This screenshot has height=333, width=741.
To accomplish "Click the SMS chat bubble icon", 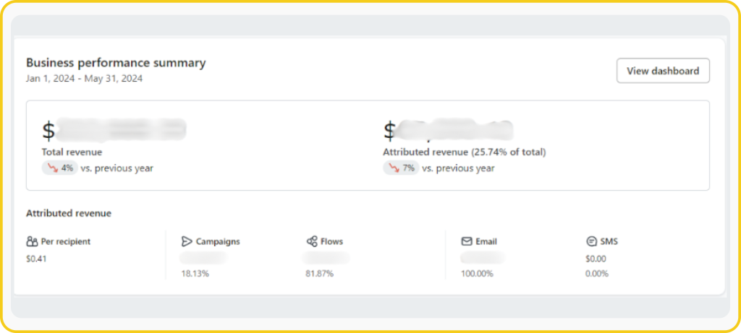I will click(591, 241).
